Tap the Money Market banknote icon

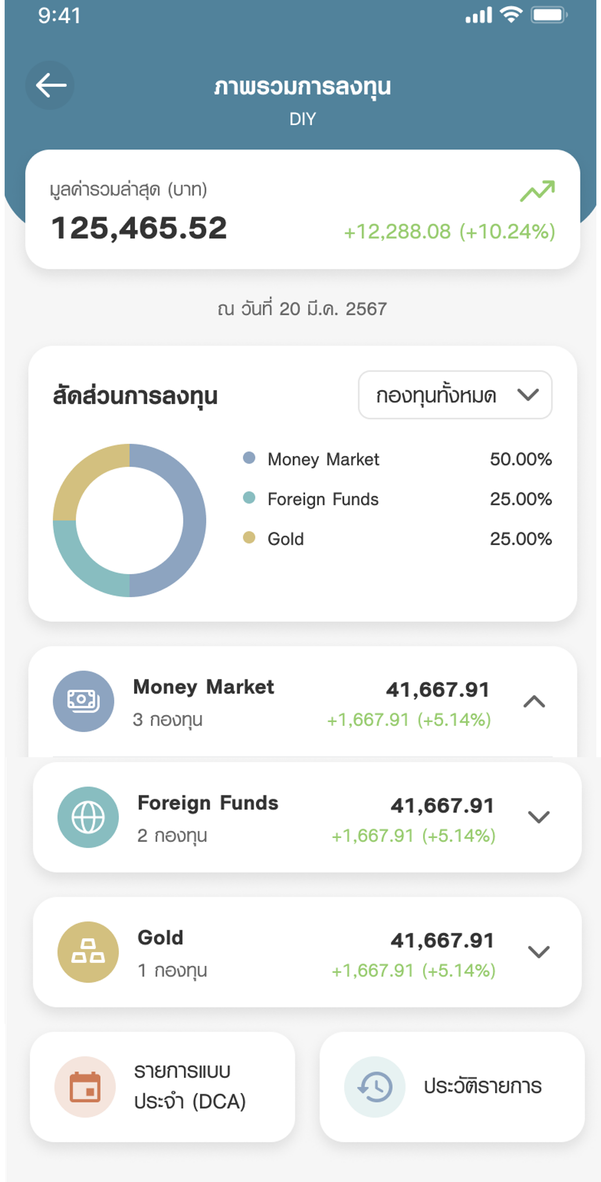[84, 701]
